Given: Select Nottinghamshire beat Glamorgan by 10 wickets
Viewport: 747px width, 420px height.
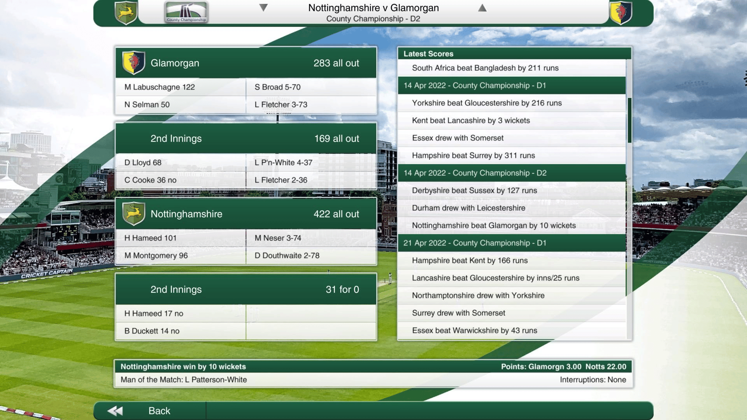Looking at the screenshot, I should point(494,226).
